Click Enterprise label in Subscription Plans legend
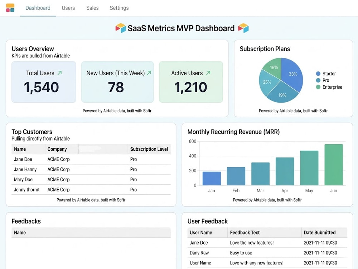The height and width of the screenshot is (269, 358). pyautogui.click(x=332, y=87)
